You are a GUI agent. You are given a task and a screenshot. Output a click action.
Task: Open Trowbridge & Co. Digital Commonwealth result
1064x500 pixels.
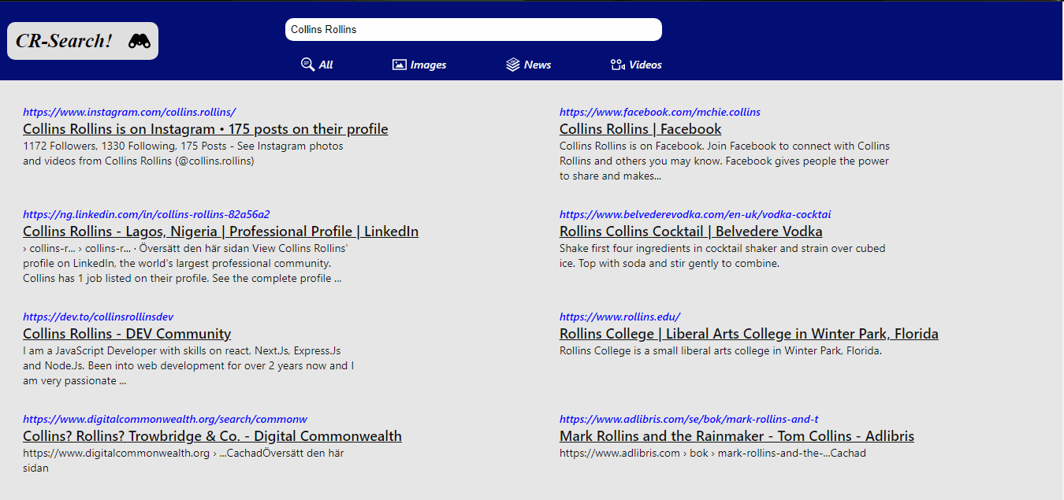click(212, 436)
